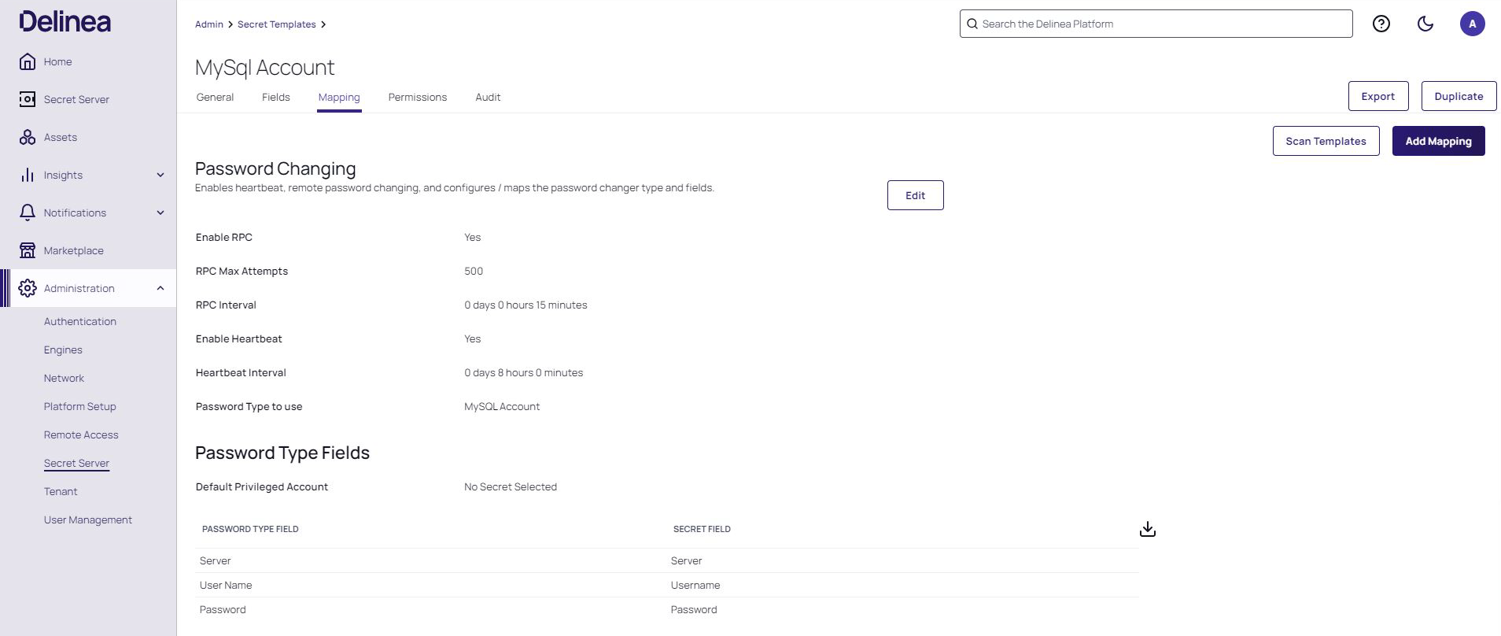
Task: Click the Home icon in sidebar
Action: pos(28,61)
